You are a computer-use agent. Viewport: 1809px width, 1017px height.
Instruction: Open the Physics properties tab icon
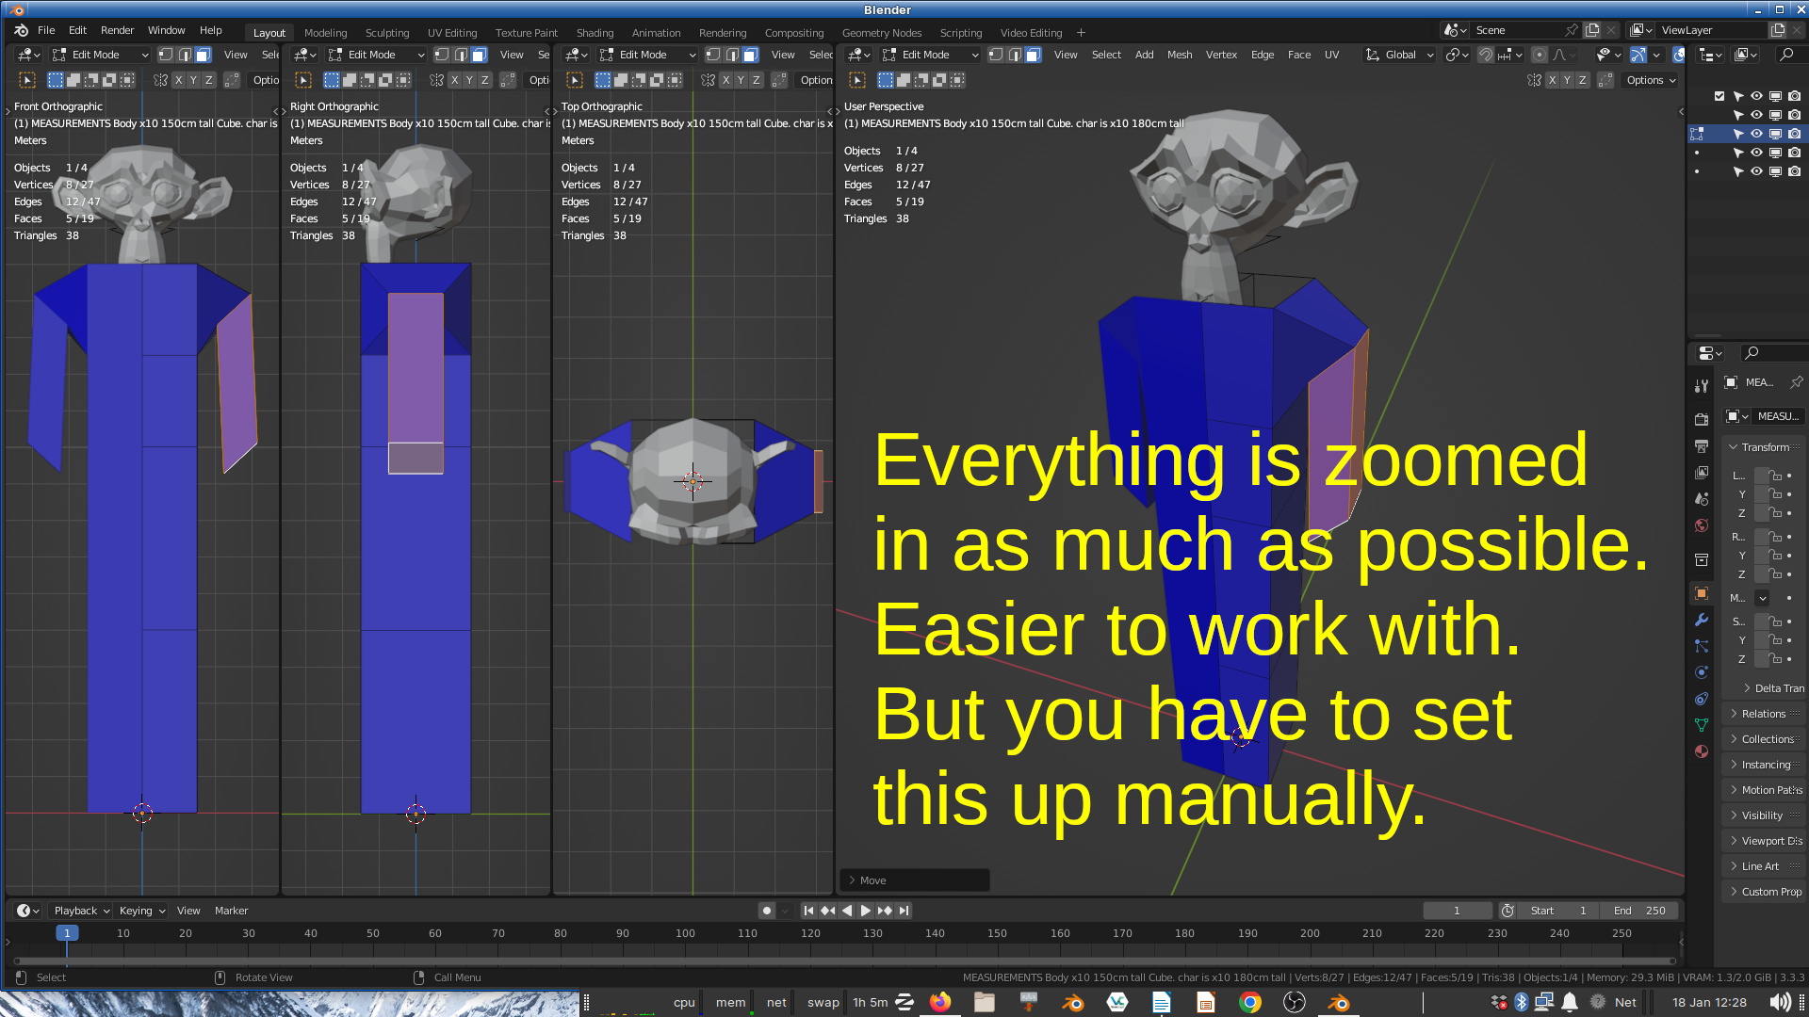tap(1701, 672)
